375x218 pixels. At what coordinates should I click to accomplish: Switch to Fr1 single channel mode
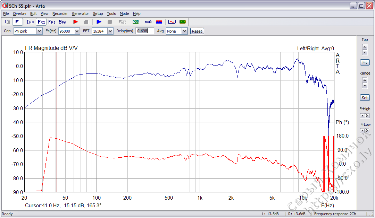(x=52, y=22)
